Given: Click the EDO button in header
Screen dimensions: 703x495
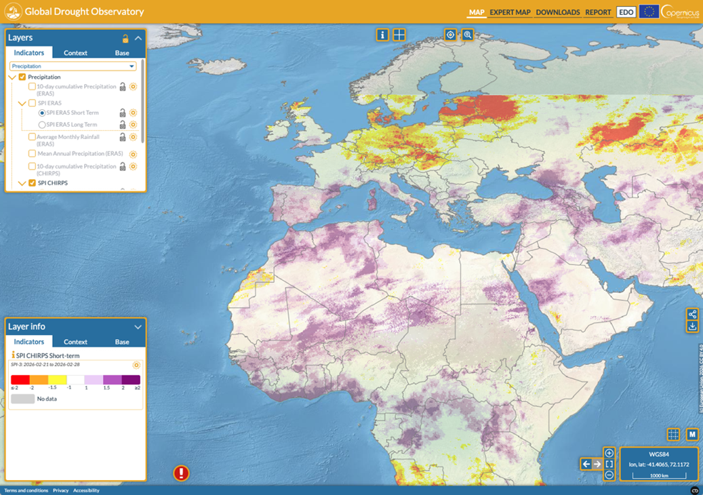Looking at the screenshot, I should click(x=626, y=12).
